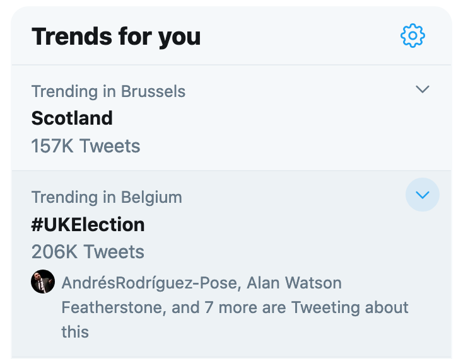The height and width of the screenshot is (359, 468).
Task: Open trends settings gear icon
Action: pos(413,36)
